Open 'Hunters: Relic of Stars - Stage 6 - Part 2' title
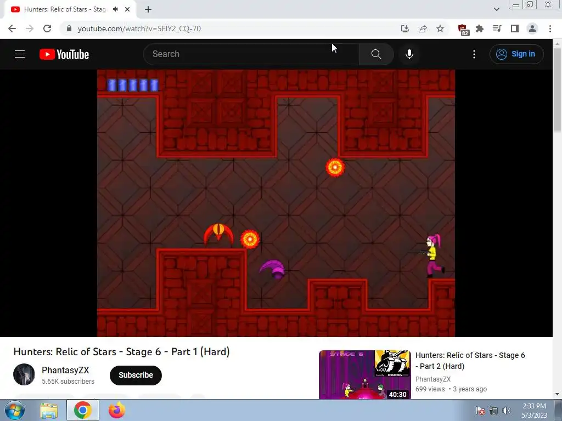 [470, 361]
